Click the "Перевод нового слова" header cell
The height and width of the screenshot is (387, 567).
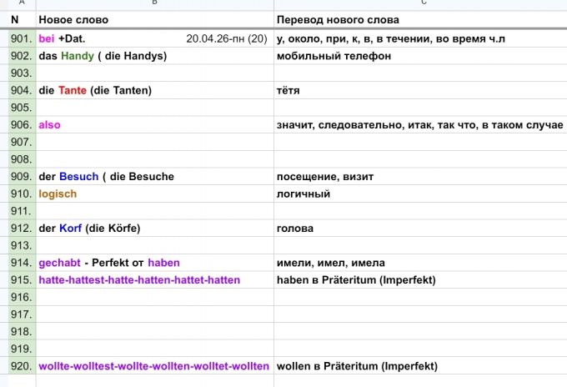[420, 19]
